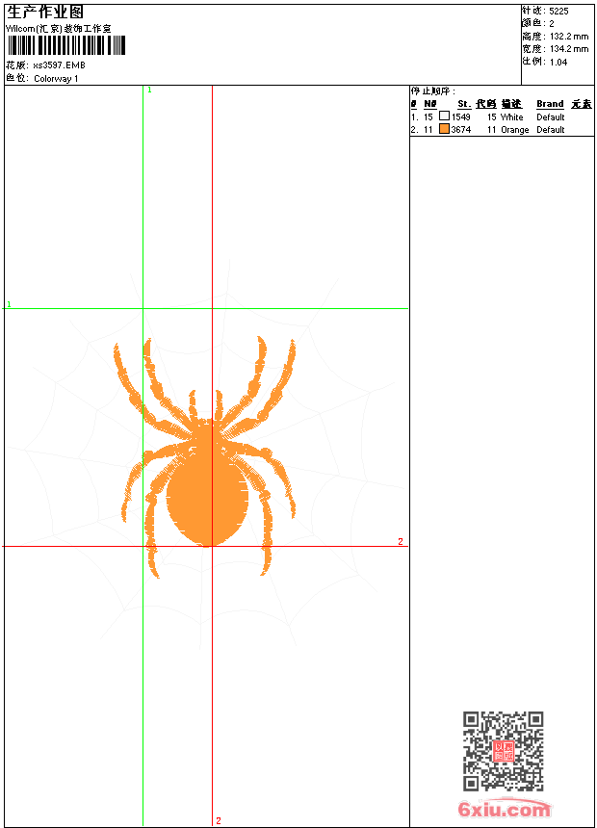Image resolution: width=597 pixels, height=828 pixels.
Task: Click the N# column header
Action: pyautogui.click(x=430, y=104)
